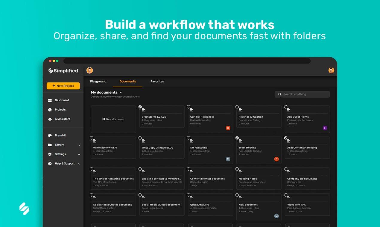Screen dimensions: 380x227
Task: Click '4. Blog section completer' subtitle
Action: (x=204, y=208)
